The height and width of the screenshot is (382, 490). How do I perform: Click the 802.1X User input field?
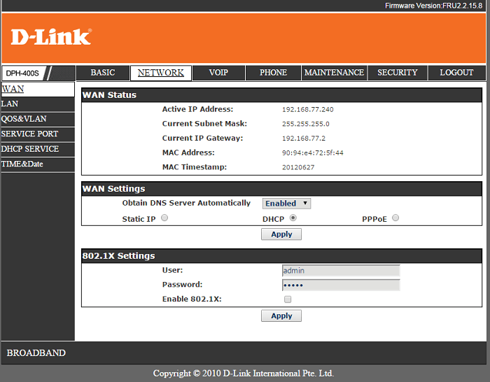click(x=341, y=271)
